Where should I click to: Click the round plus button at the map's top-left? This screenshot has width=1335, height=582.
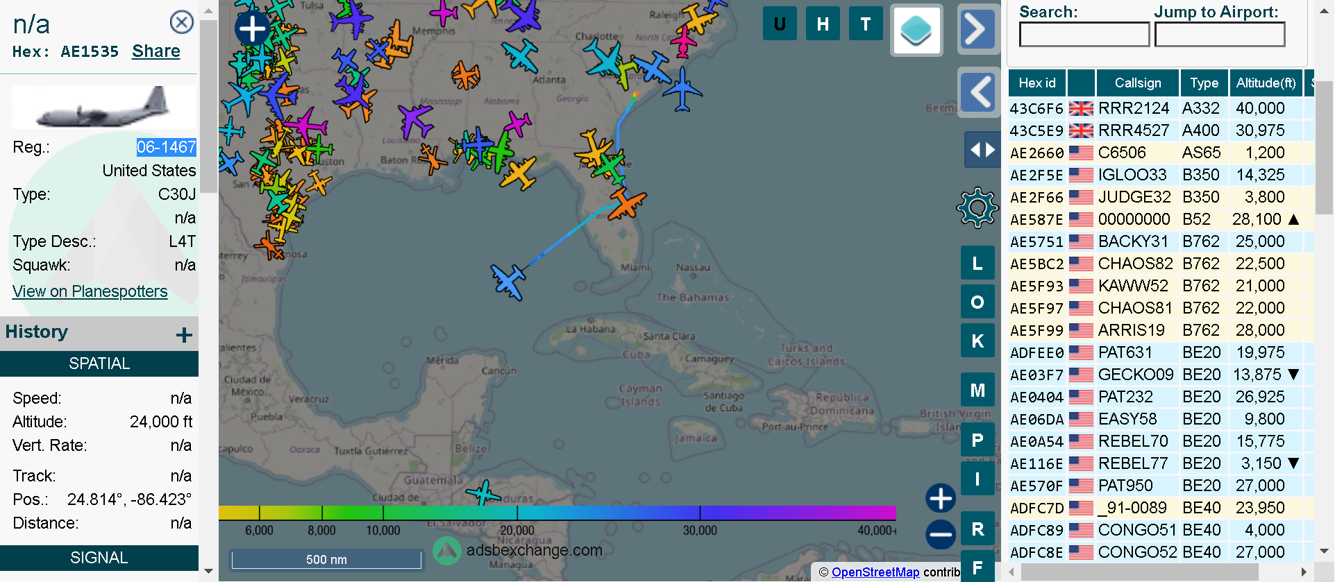point(252,28)
